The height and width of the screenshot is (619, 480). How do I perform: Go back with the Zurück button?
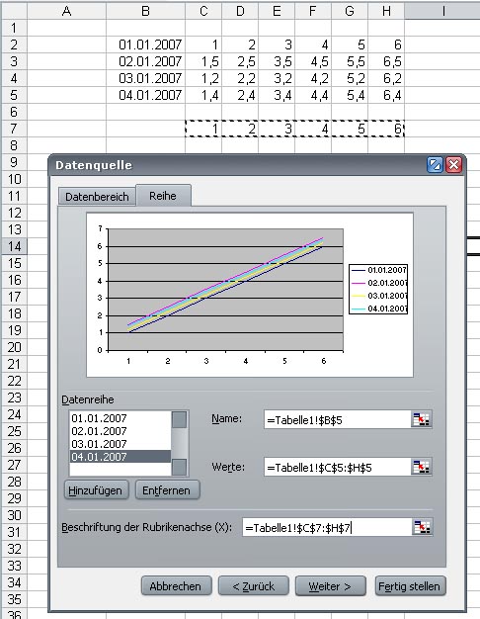pos(253,586)
